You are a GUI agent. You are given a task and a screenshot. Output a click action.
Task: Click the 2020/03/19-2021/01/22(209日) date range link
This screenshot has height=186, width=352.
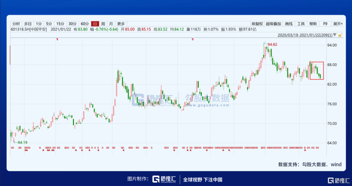[x=305, y=35]
